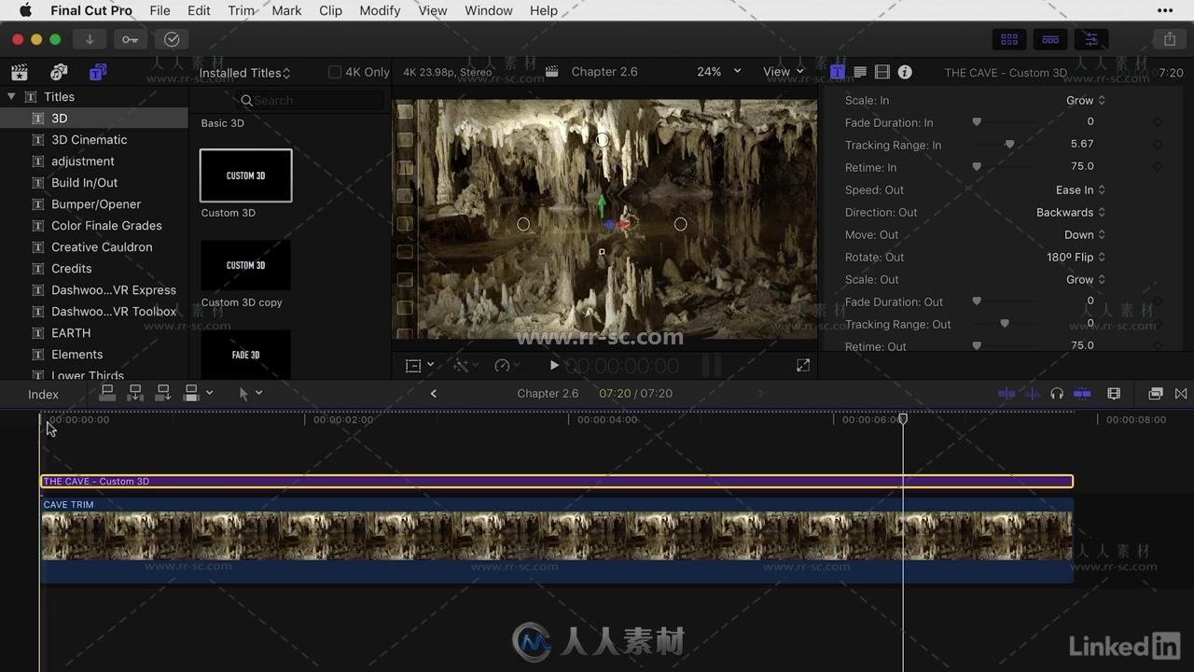Open the Modify menu
The image size is (1194, 672).
coord(380,10)
